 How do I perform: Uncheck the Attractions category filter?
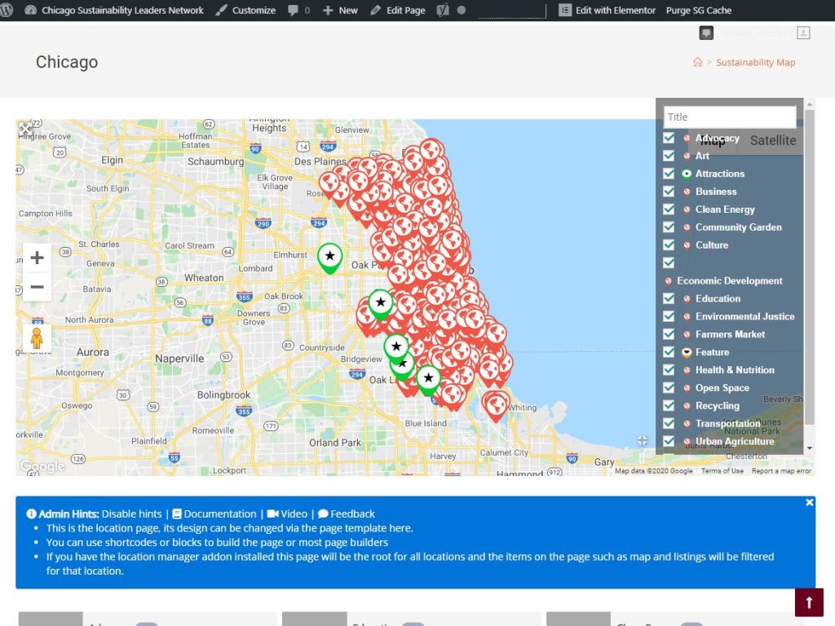[x=669, y=174]
